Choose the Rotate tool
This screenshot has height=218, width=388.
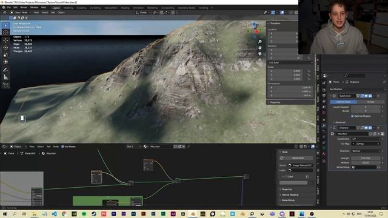click(5, 47)
